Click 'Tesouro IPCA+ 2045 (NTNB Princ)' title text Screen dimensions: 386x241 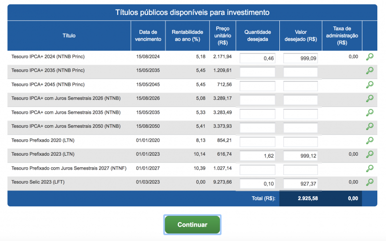[x=48, y=84]
